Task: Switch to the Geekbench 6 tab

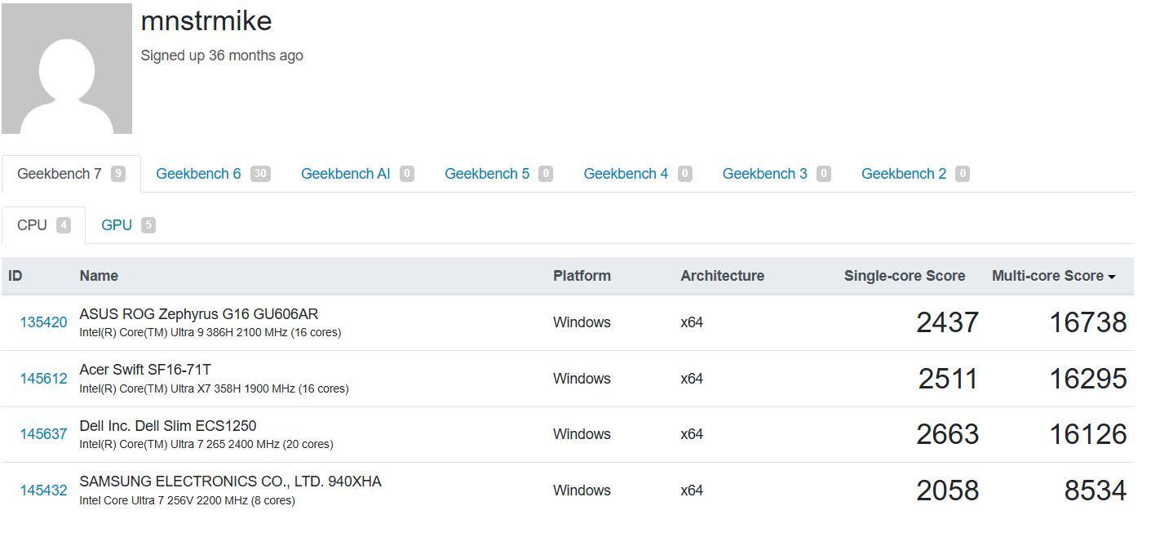Action: 213,174
